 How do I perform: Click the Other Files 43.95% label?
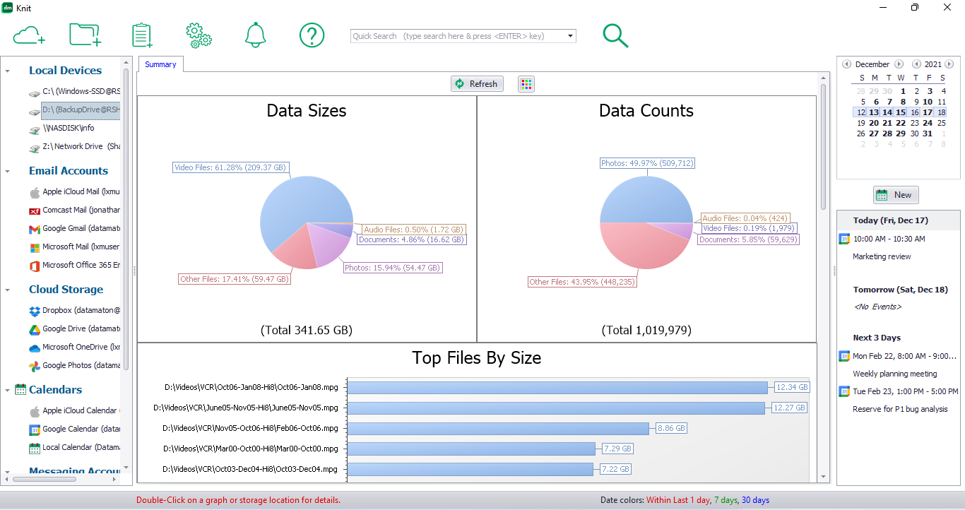point(583,282)
